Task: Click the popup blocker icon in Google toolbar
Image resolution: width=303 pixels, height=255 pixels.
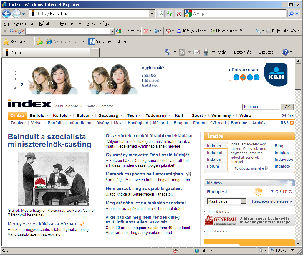Action: point(168,31)
